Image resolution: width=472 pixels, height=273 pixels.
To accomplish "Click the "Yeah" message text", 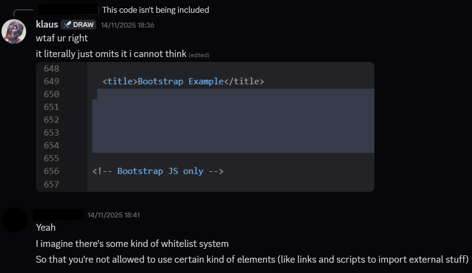I will click(46, 227).
